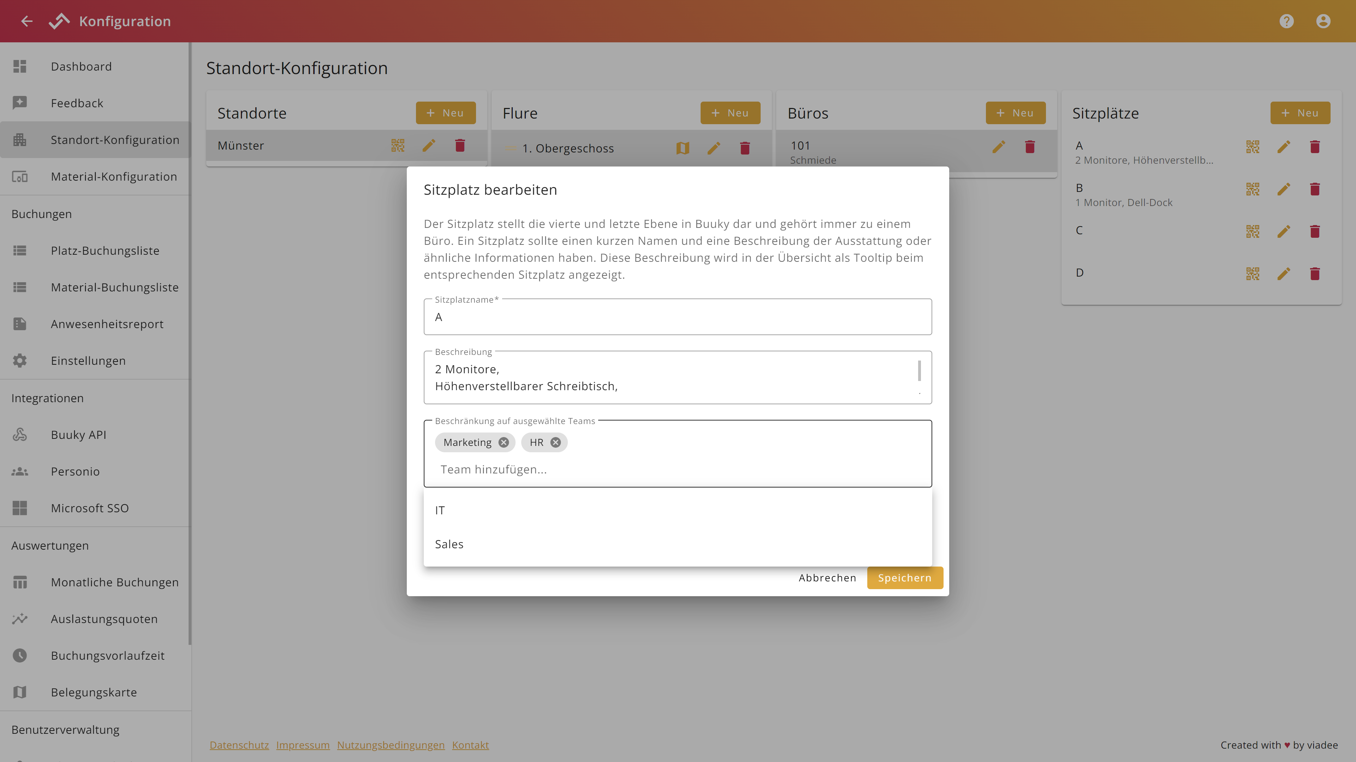This screenshot has height=762, width=1356.
Task: Edit office 101 Schmiede
Action: 999,147
